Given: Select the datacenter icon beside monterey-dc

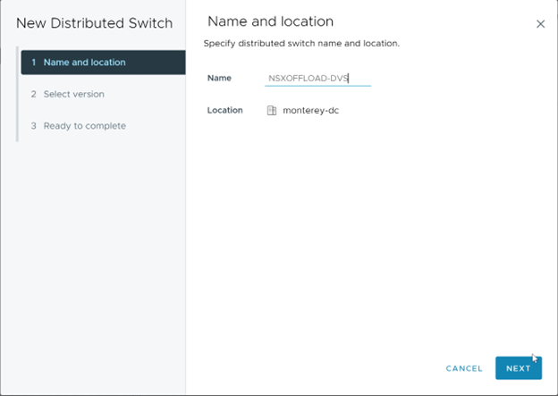Looking at the screenshot, I should (272, 111).
